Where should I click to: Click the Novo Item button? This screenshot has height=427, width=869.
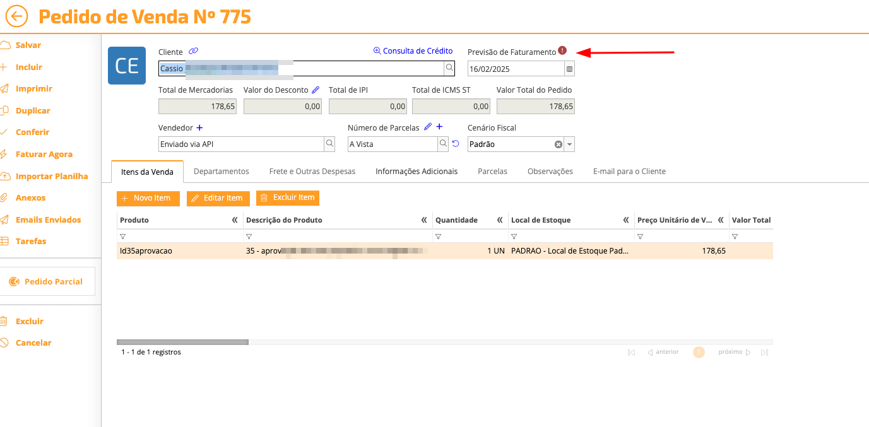[148, 198]
